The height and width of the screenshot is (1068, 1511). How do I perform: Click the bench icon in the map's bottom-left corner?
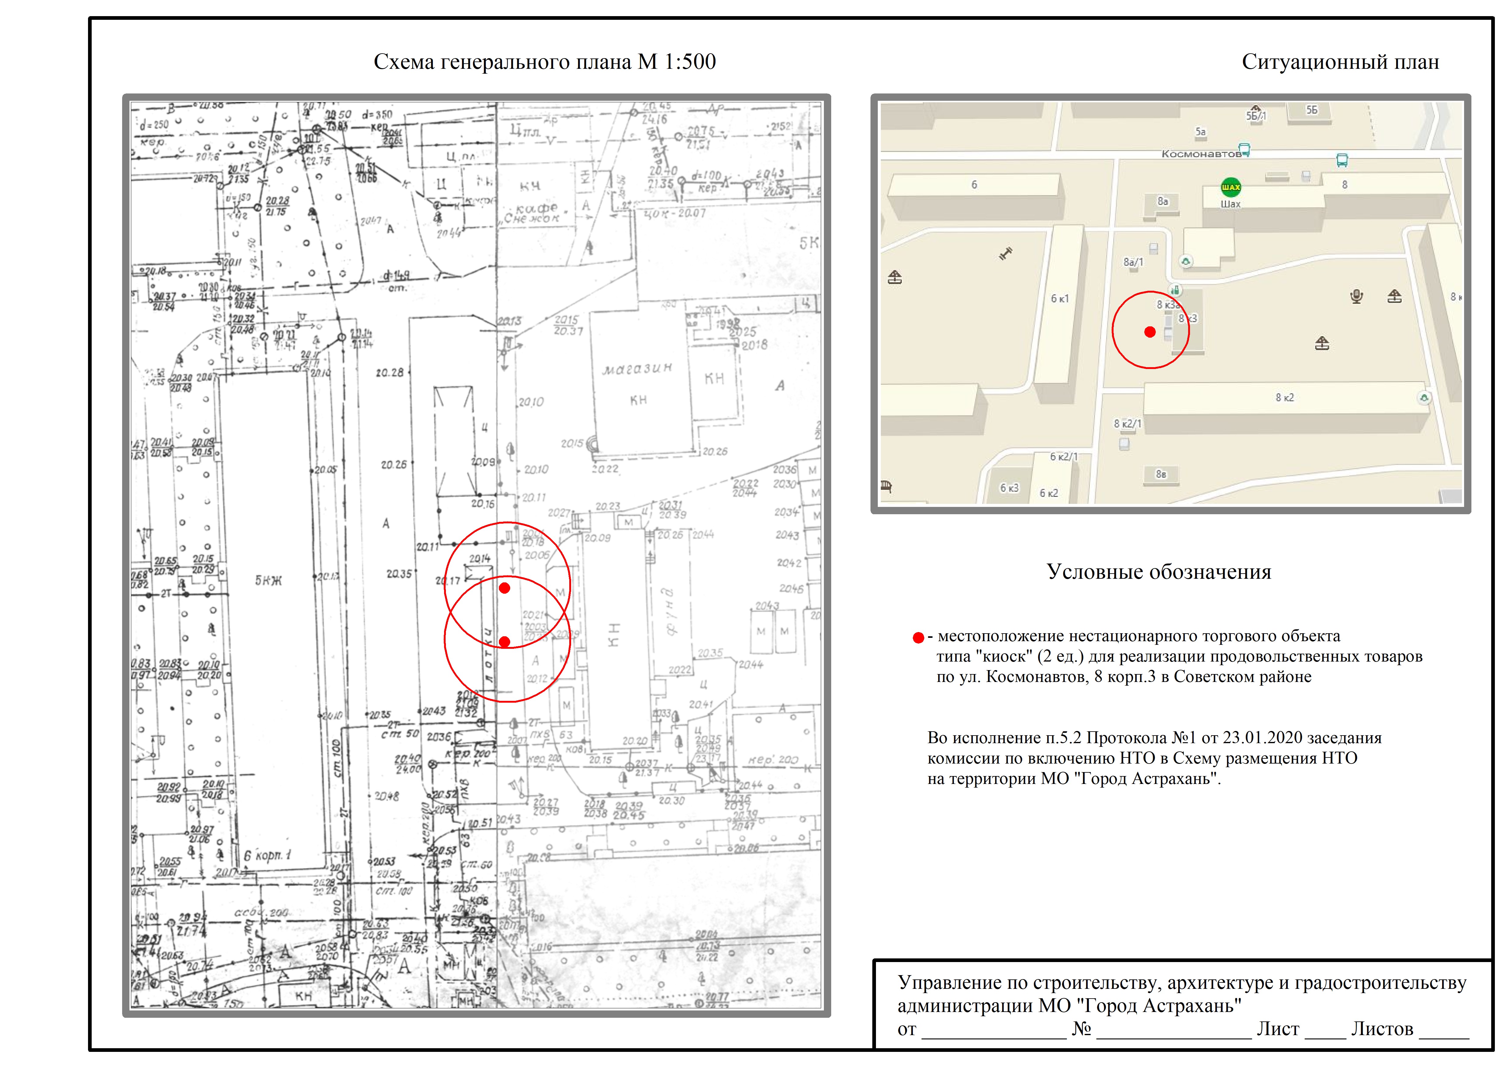(886, 487)
